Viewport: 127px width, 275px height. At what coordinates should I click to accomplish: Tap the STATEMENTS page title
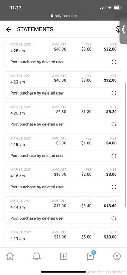point(35,29)
